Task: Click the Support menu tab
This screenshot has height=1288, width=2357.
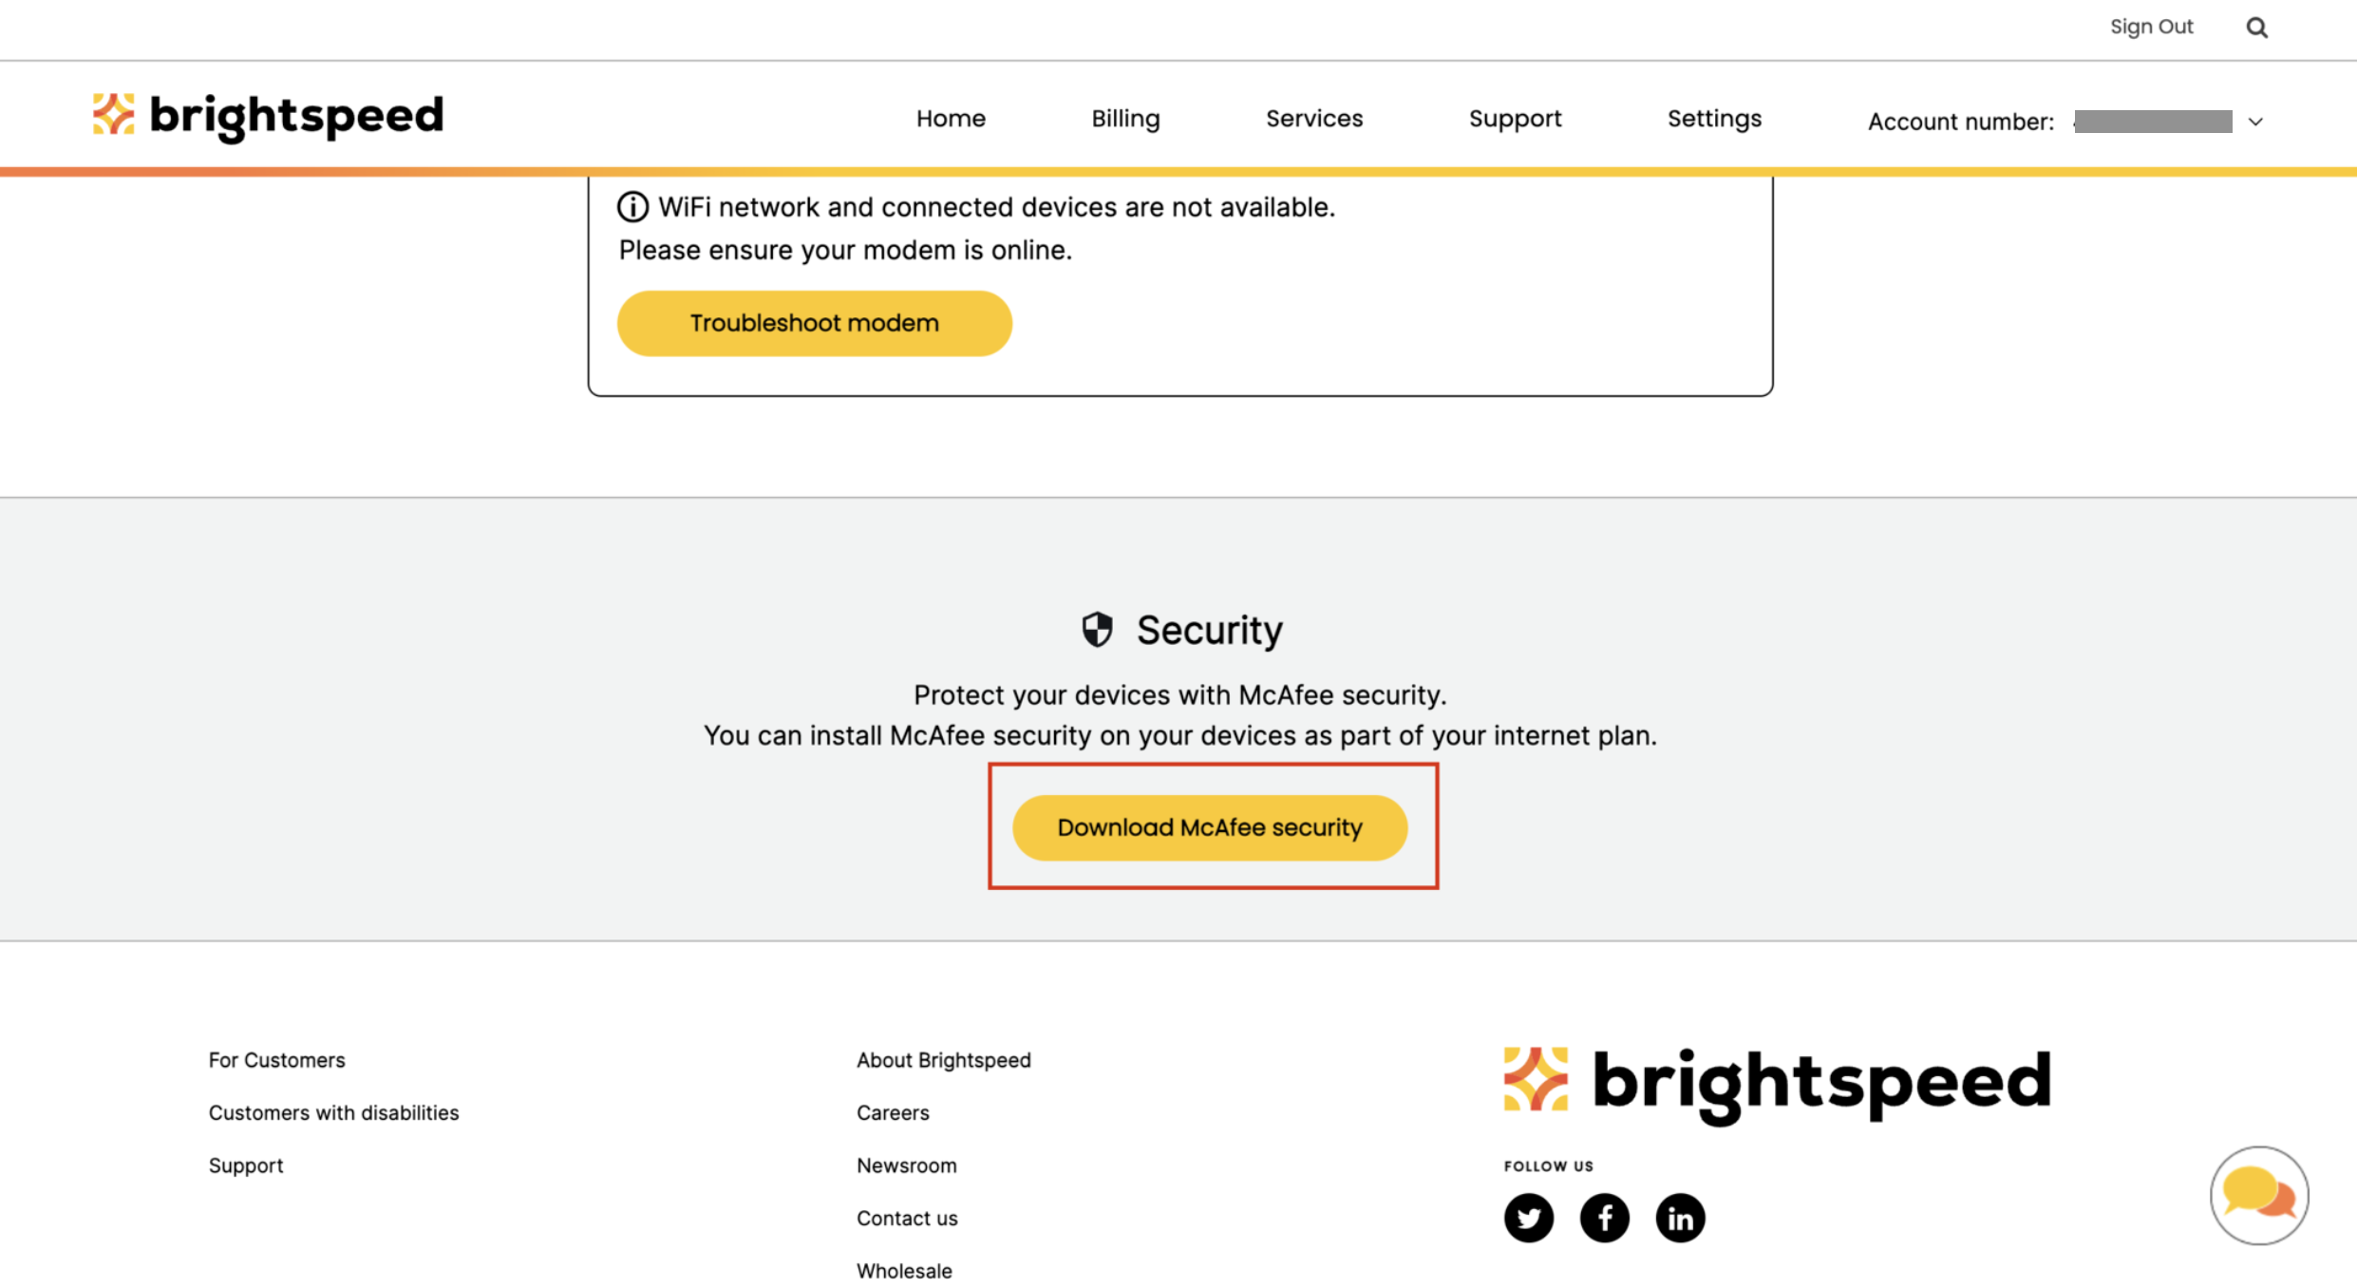Action: [x=1514, y=118]
